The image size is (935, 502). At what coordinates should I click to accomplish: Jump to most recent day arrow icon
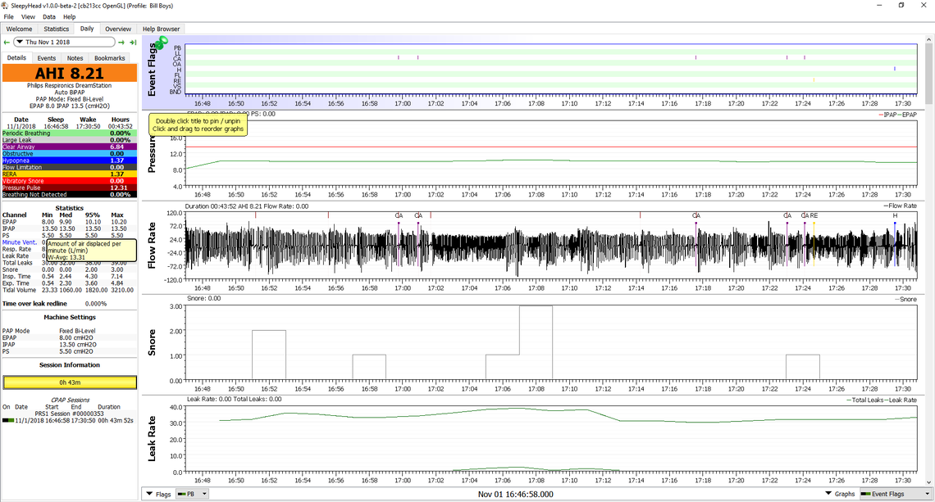coord(133,43)
